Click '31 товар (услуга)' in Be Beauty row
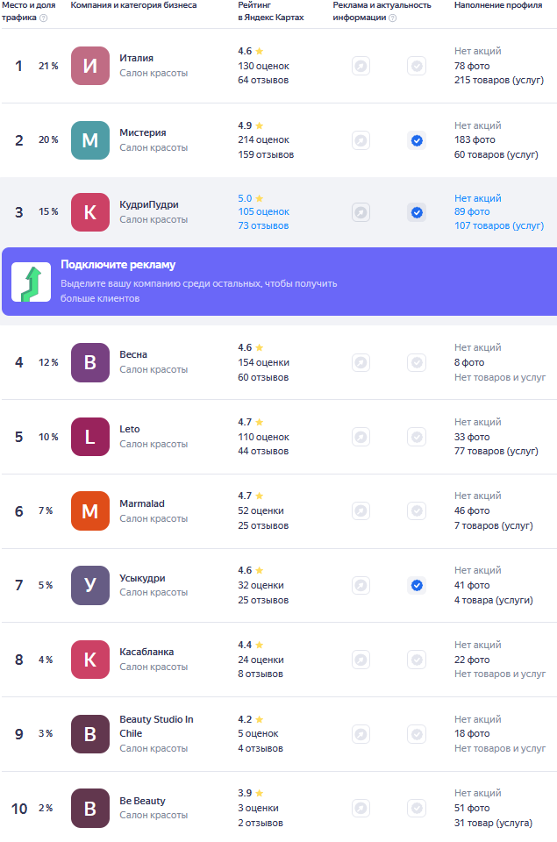 click(x=494, y=823)
